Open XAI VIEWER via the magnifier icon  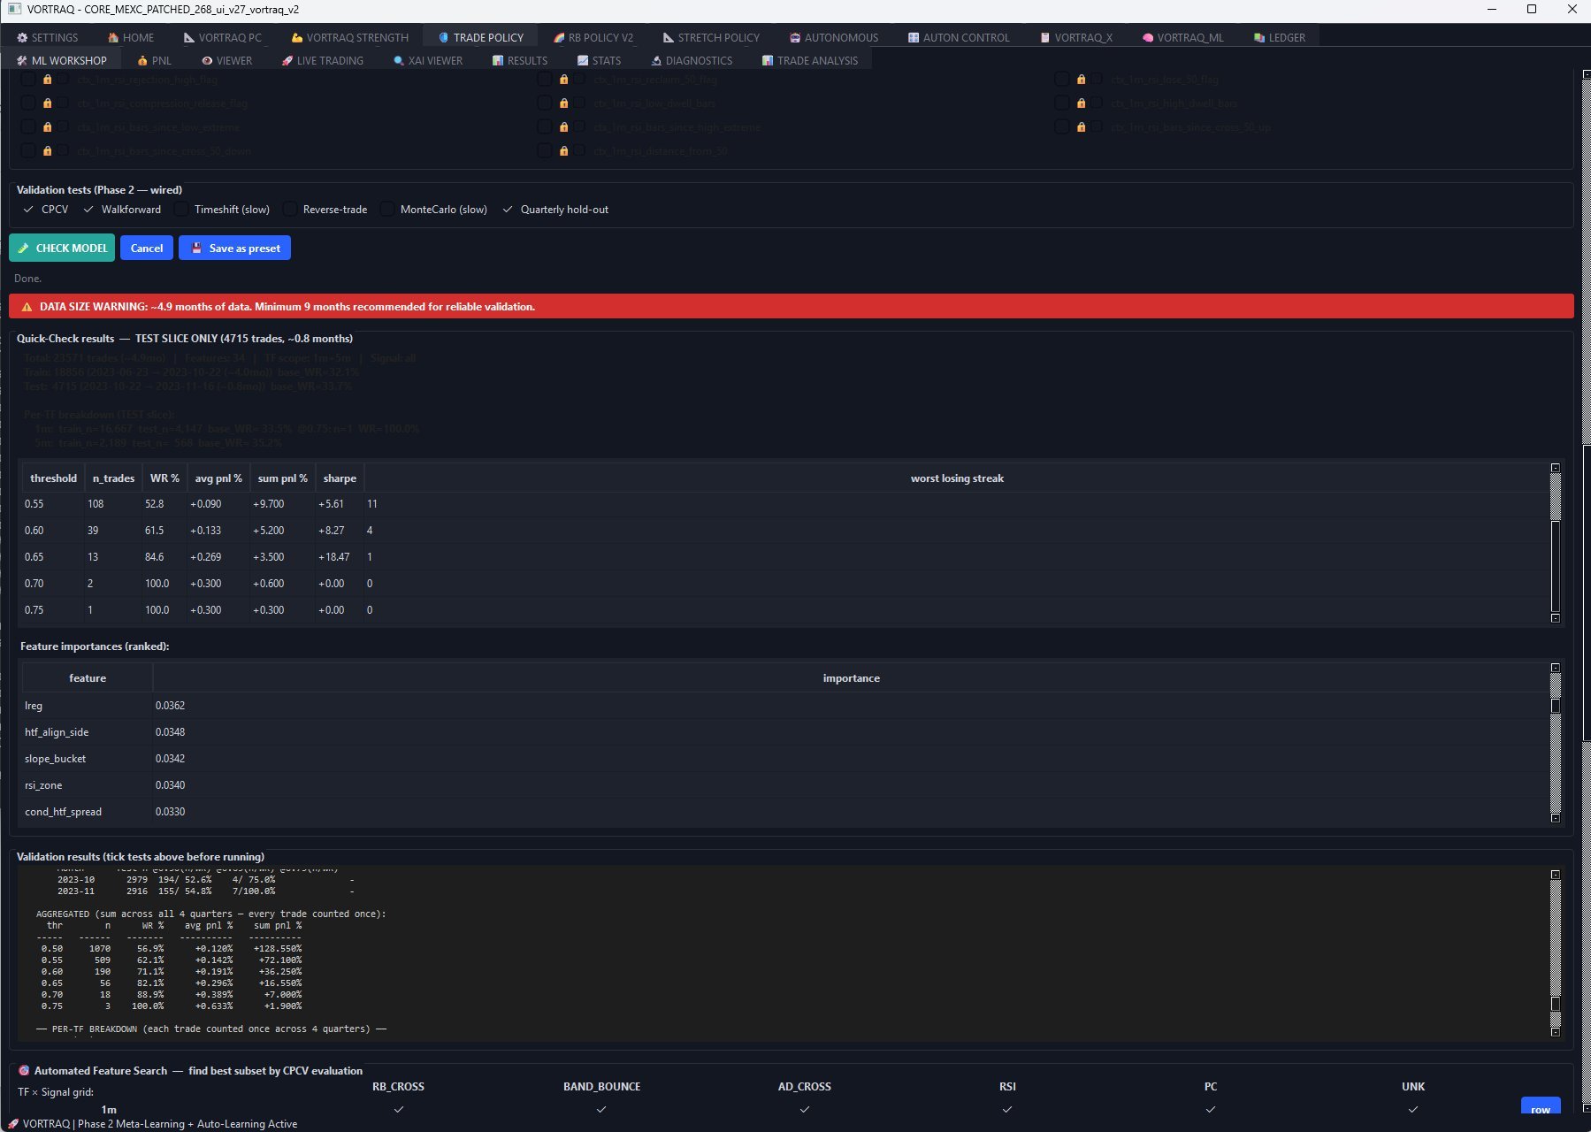click(x=399, y=60)
